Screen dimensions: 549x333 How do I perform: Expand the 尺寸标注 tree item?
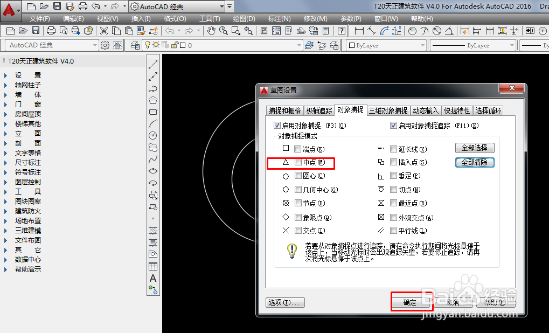tap(5, 163)
